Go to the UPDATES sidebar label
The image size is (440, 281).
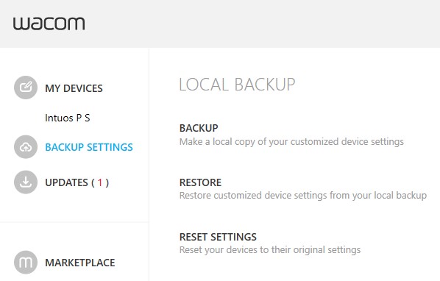pyautogui.click(x=77, y=182)
